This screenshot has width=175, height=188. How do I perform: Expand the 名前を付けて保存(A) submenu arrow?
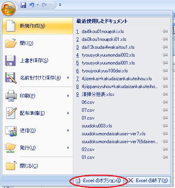point(68,78)
